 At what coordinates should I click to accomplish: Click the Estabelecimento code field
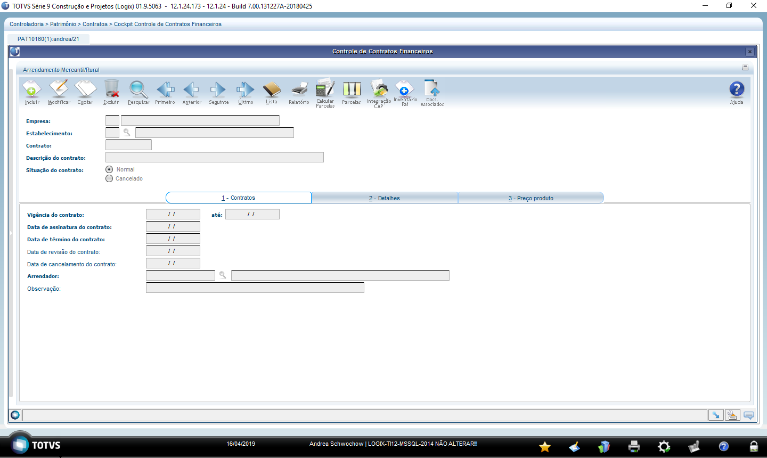[112, 133]
